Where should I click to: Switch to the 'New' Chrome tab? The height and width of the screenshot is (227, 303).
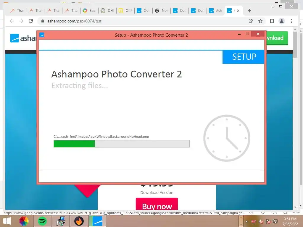[162, 11]
